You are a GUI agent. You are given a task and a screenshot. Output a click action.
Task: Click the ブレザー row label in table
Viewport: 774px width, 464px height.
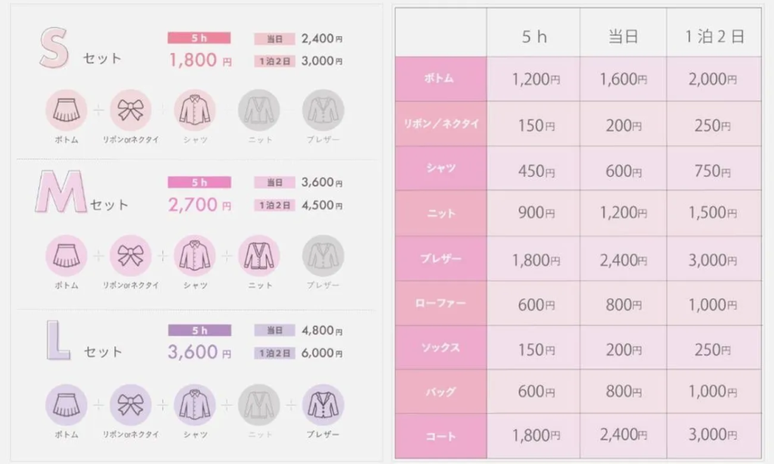coord(441,258)
